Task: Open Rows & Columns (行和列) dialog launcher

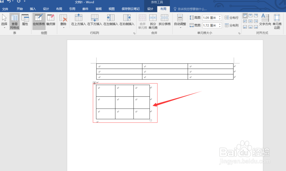Action: click(134, 33)
